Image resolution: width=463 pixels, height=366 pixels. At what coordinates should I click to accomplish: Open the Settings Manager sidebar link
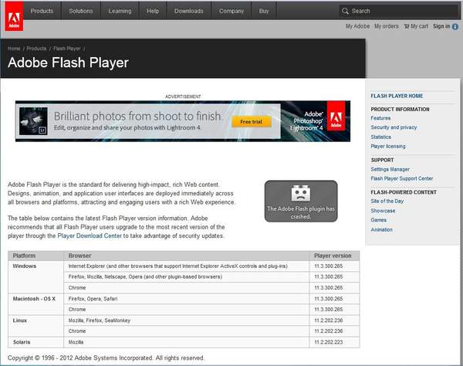(x=390, y=169)
